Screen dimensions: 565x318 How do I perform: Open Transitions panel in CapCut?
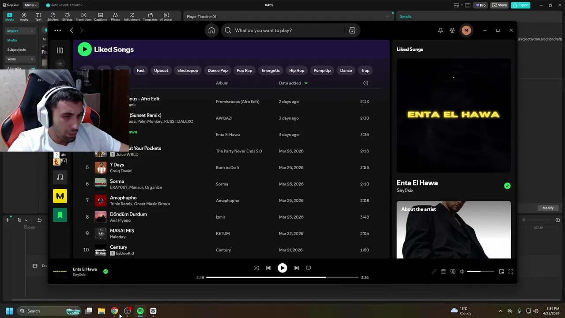(83, 17)
